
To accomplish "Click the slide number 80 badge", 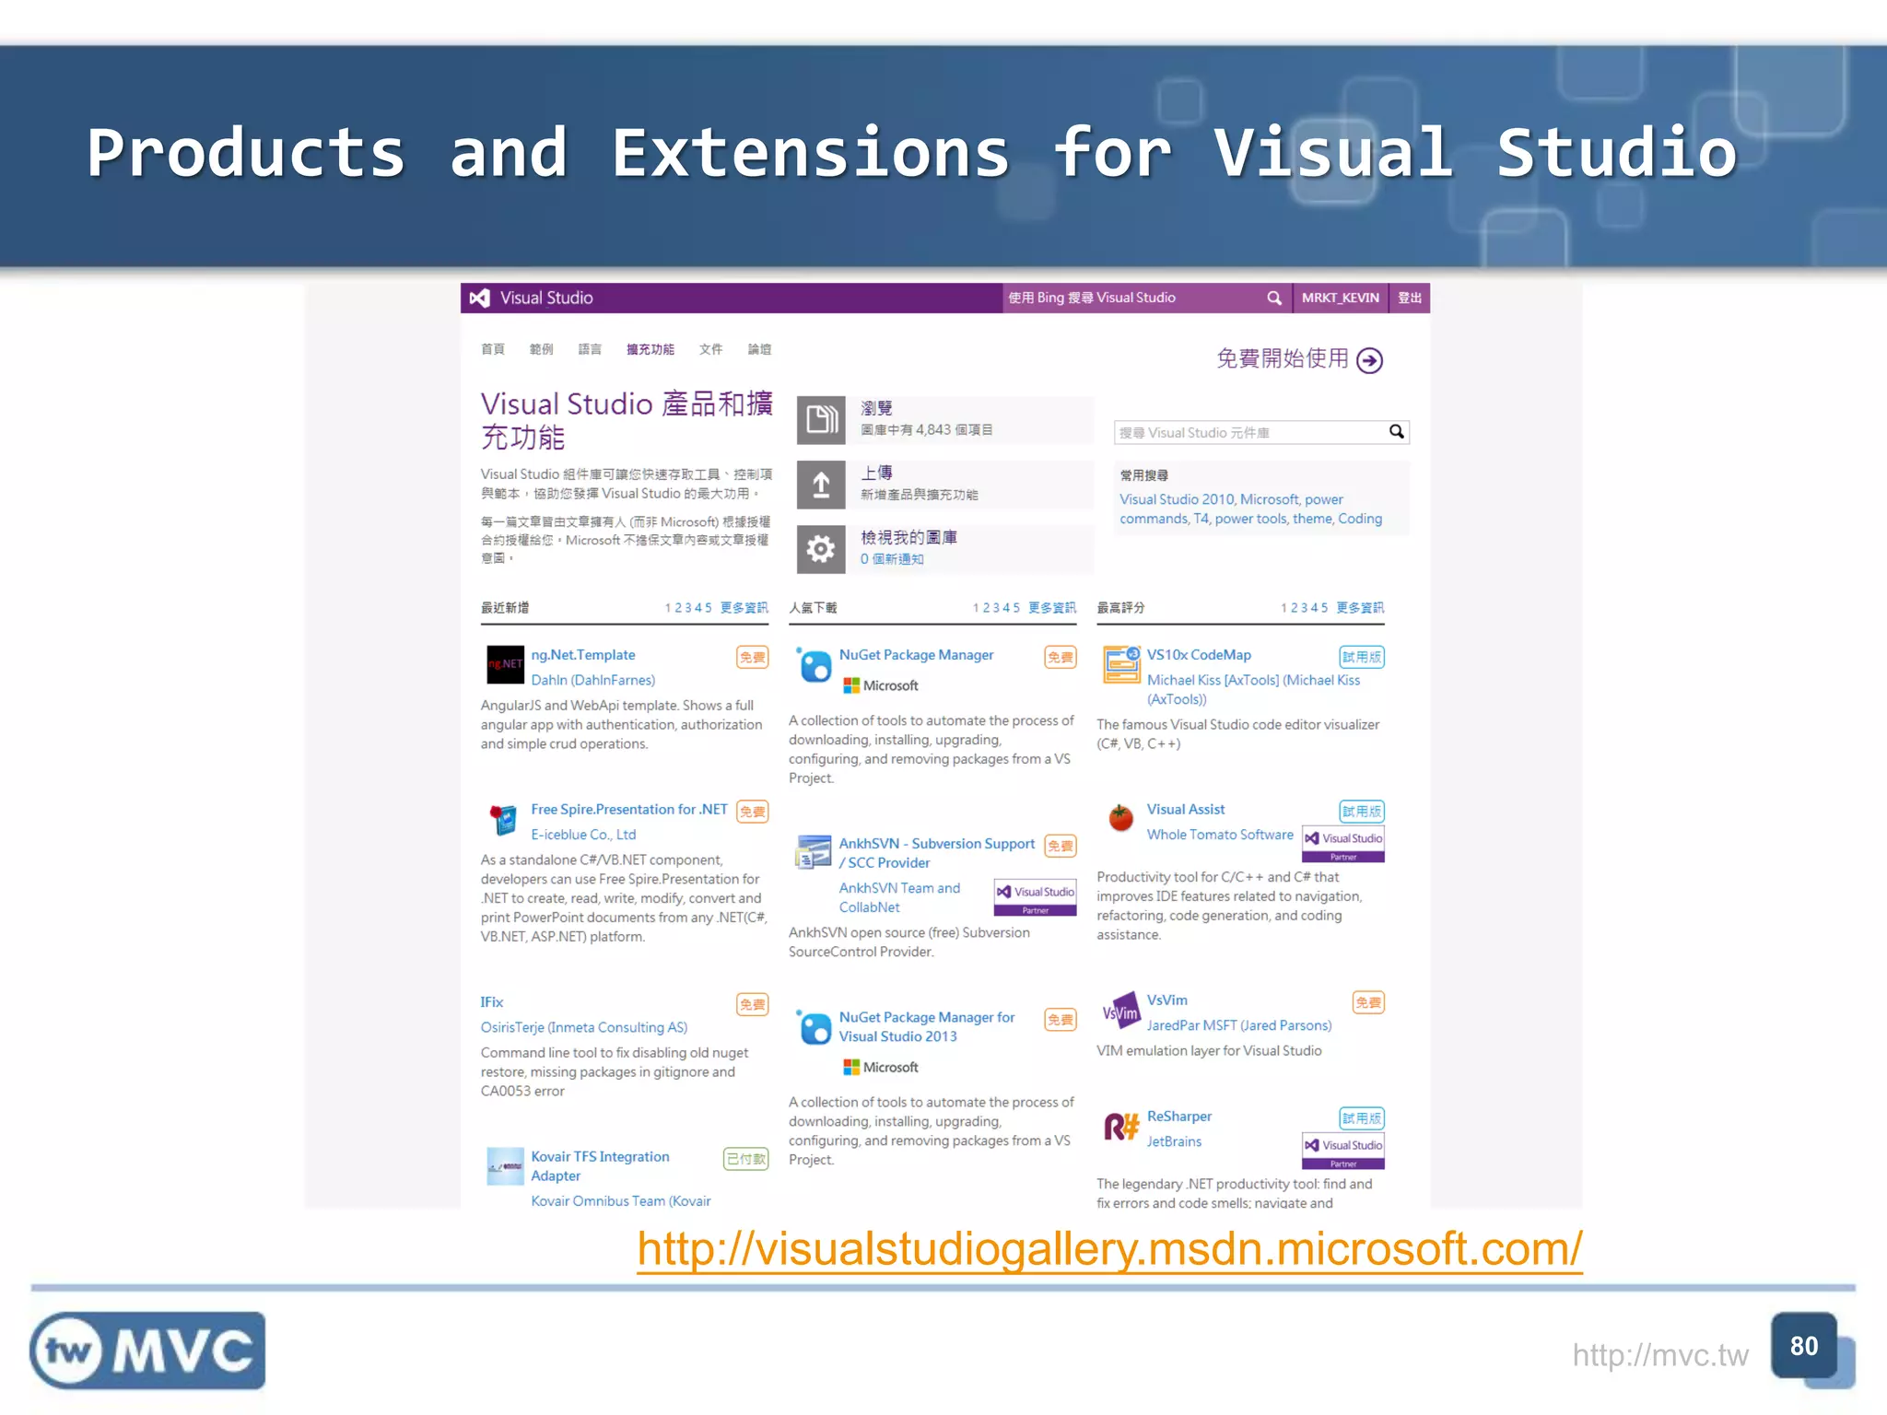I will tap(1804, 1346).
